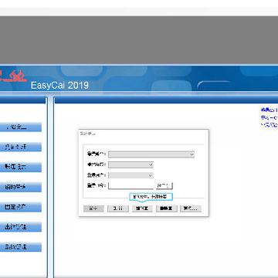Click dialog bottom button right of greyed-out one
This screenshot has height=278, width=278.
[x=118, y=208]
